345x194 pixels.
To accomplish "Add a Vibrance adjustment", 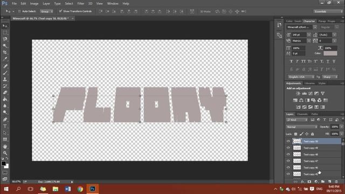I will (322, 93).
